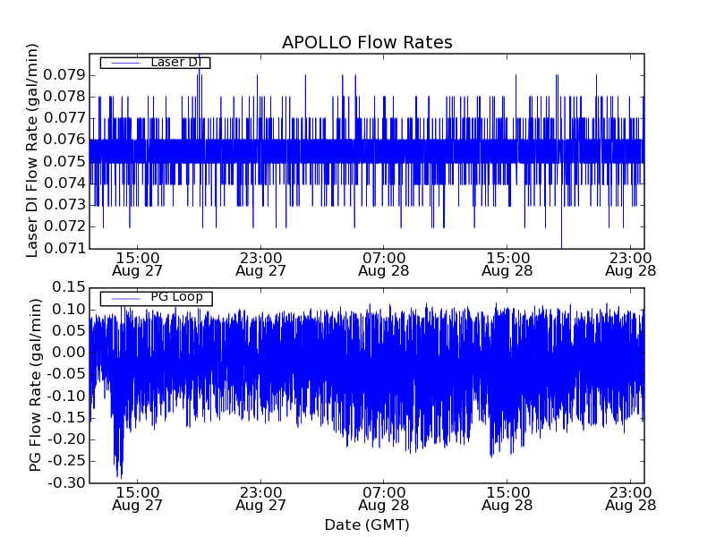Click top chart 15:00 Aug 28 date label

[507, 264]
